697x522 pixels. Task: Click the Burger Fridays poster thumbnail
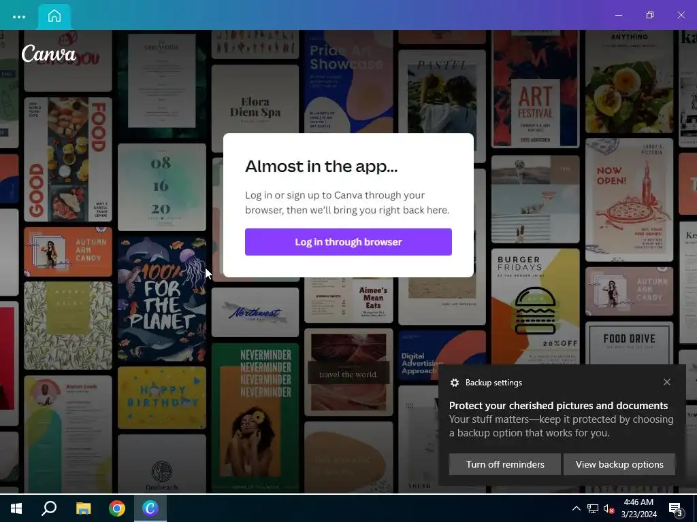click(x=535, y=307)
